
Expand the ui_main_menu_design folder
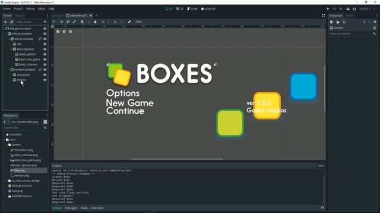tap(7, 180)
